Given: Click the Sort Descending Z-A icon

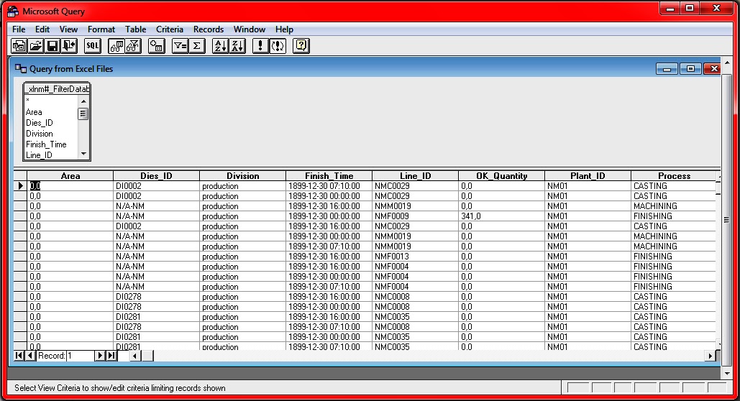Looking at the screenshot, I should (237, 46).
